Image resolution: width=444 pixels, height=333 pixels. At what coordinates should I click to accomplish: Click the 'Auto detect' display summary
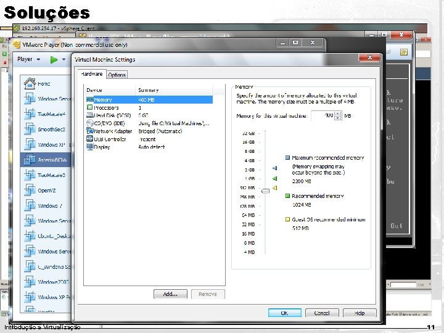[x=151, y=147]
